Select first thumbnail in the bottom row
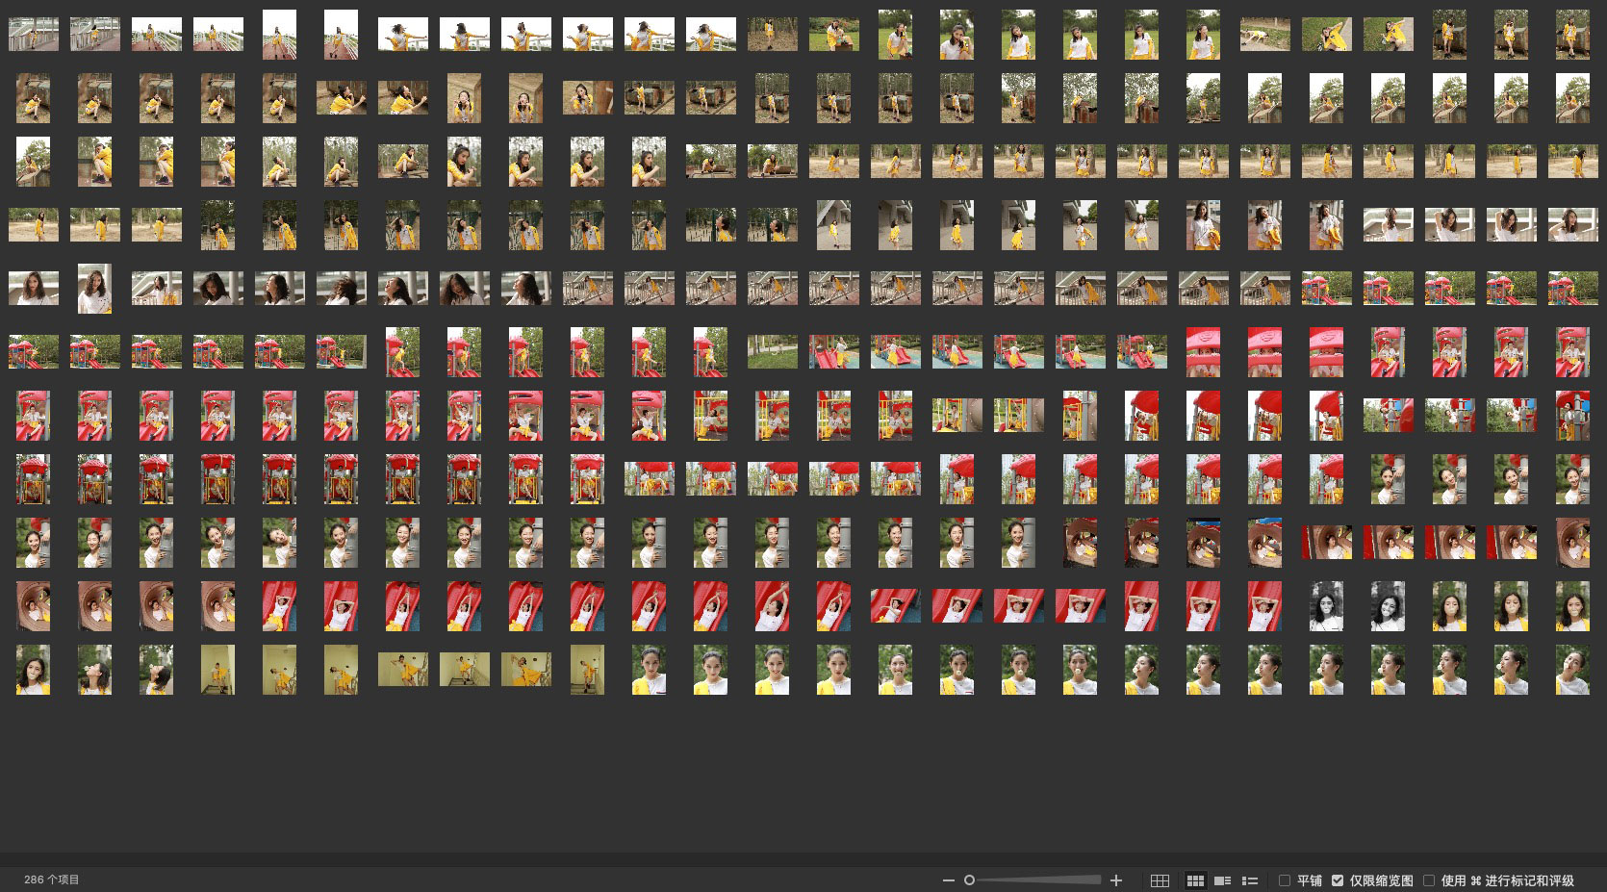 [34, 670]
